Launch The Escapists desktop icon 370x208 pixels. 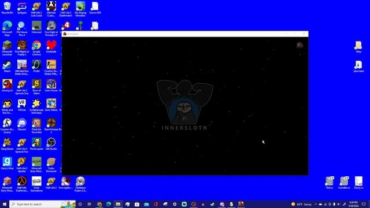pyautogui.click(x=36, y=144)
